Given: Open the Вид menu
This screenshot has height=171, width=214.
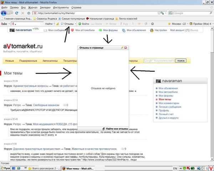Looking at the screenshot, I should [23, 7].
